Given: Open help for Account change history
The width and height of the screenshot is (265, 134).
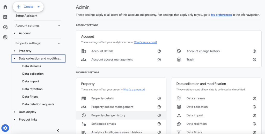Looking at the screenshot, I should pos(254,51).
